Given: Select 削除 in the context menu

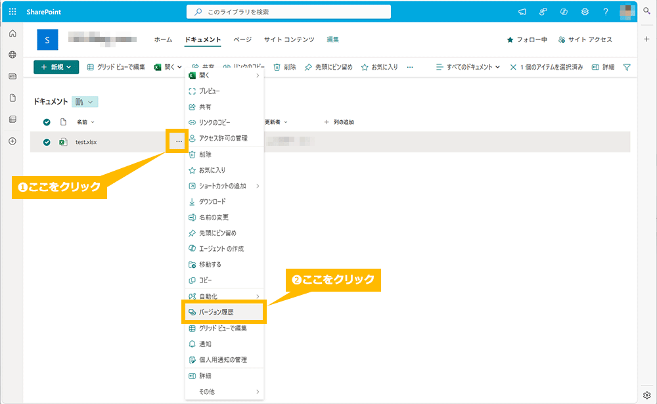Looking at the screenshot, I should tap(224, 154).
